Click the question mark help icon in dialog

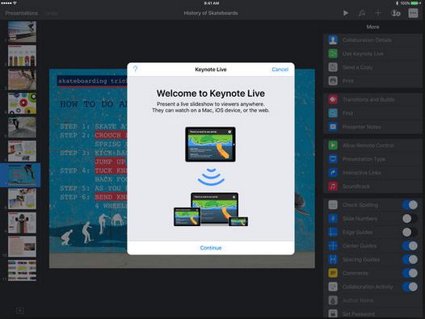(x=135, y=69)
